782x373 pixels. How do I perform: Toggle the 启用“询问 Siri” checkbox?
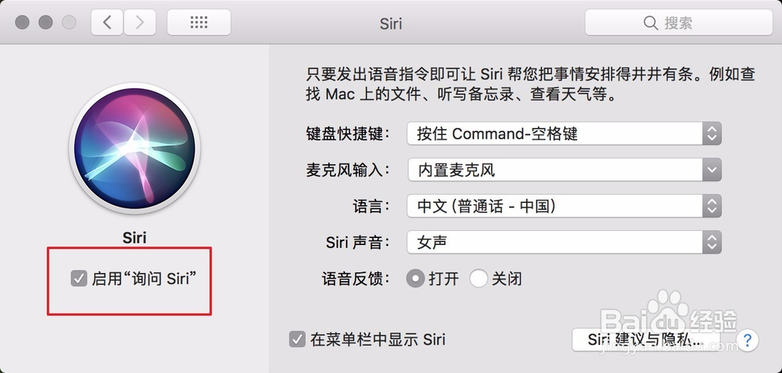(79, 279)
